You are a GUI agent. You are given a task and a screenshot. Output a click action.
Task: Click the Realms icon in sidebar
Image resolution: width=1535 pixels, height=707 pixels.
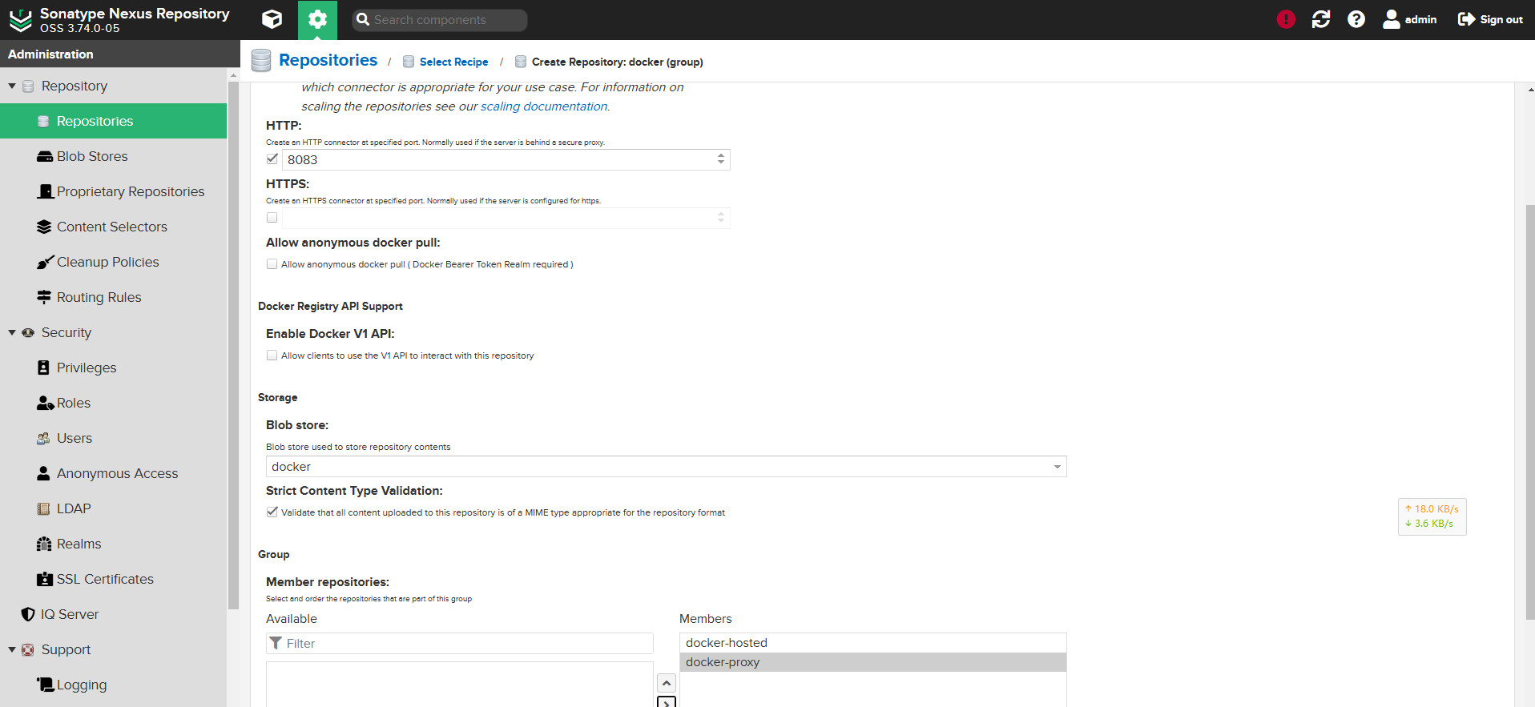click(44, 544)
